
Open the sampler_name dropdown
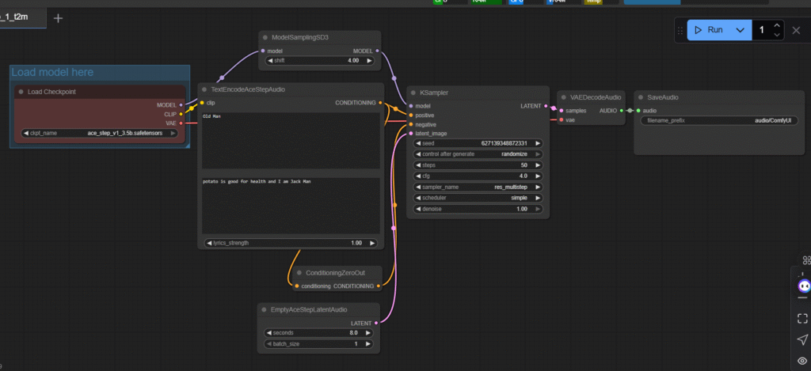(x=478, y=187)
